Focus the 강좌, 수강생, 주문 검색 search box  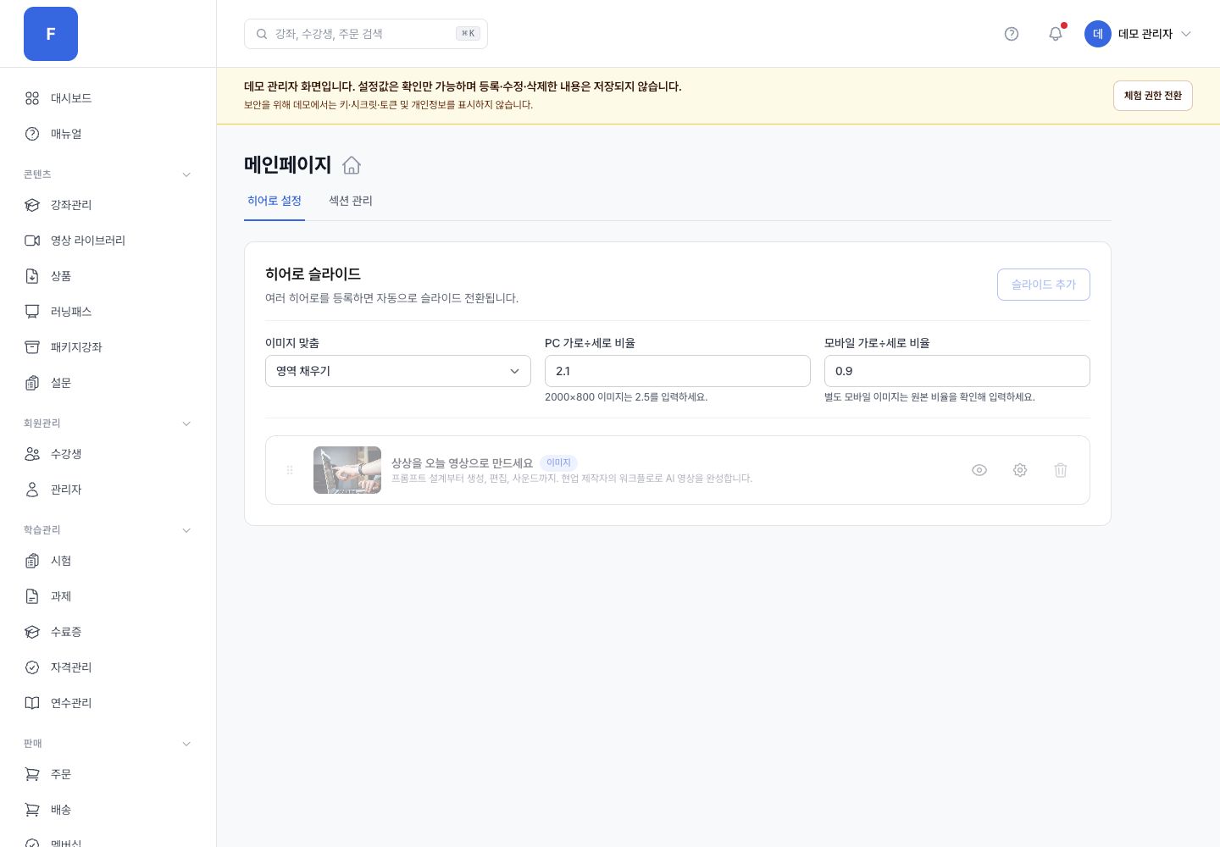pyautogui.click(x=366, y=34)
